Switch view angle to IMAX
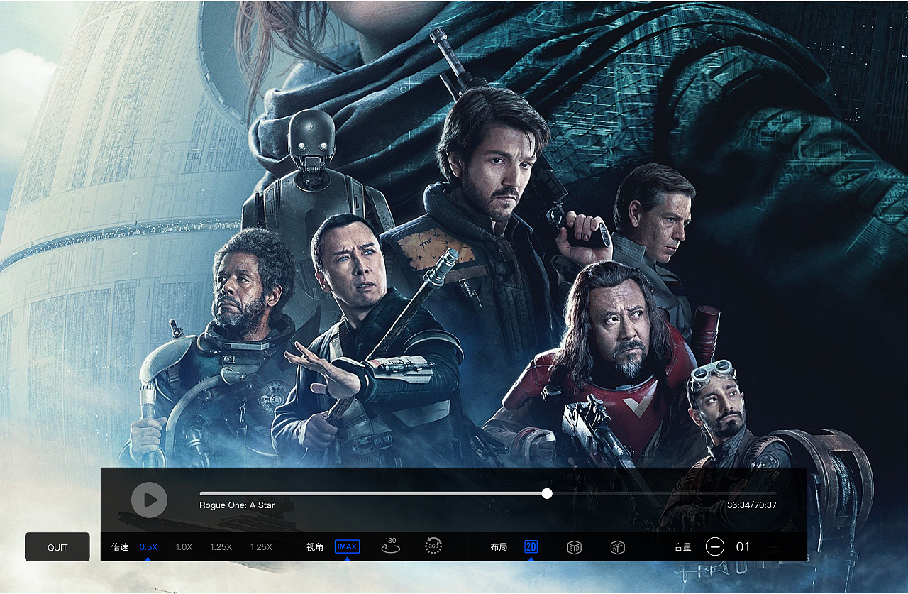The image size is (908, 594). [347, 546]
